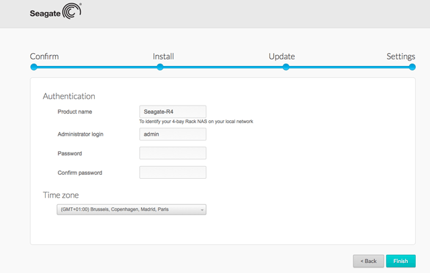Click the 4-bay Rack NAS hint text
The height and width of the screenshot is (273, 430).
pyautogui.click(x=196, y=122)
